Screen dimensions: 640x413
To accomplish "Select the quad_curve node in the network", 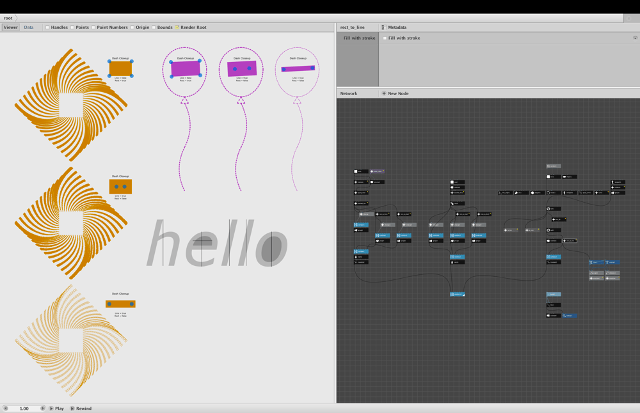I will click(586, 192).
